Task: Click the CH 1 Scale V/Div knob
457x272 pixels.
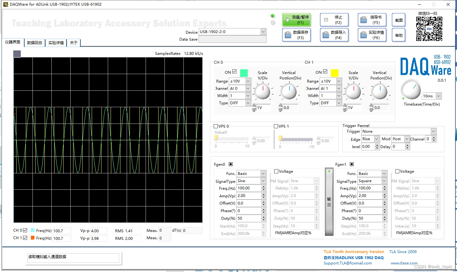Action: tap(353, 92)
